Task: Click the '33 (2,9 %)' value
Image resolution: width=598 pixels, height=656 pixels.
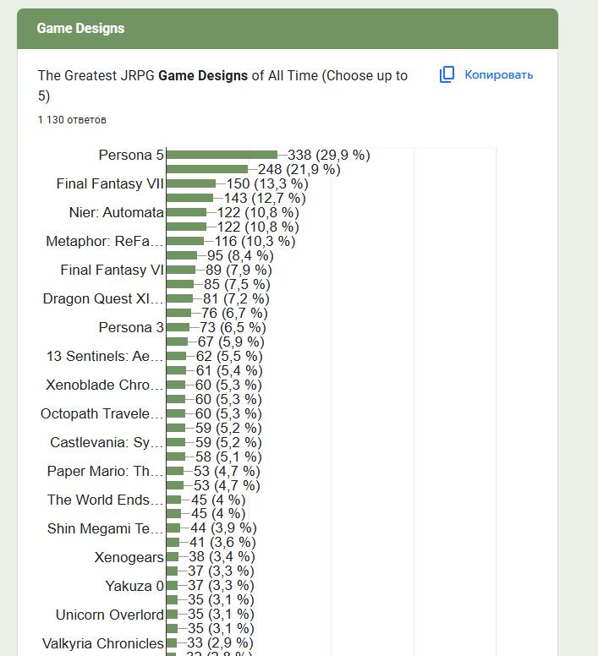Action: tap(220, 643)
